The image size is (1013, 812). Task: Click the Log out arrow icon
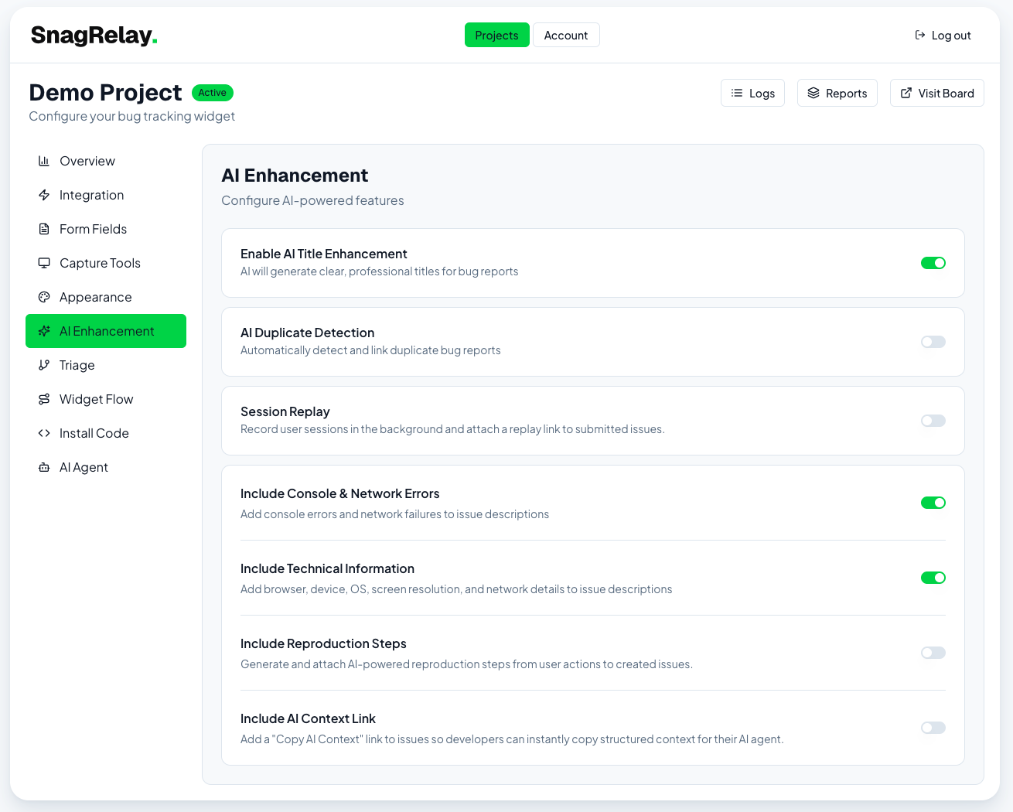920,35
